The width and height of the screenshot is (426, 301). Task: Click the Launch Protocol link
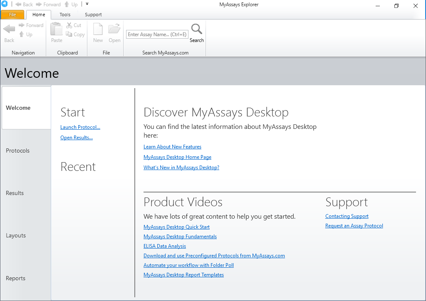[80, 127]
